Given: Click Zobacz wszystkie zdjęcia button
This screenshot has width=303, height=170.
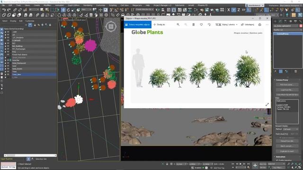Looking at the screenshot, I should click(137, 25).
